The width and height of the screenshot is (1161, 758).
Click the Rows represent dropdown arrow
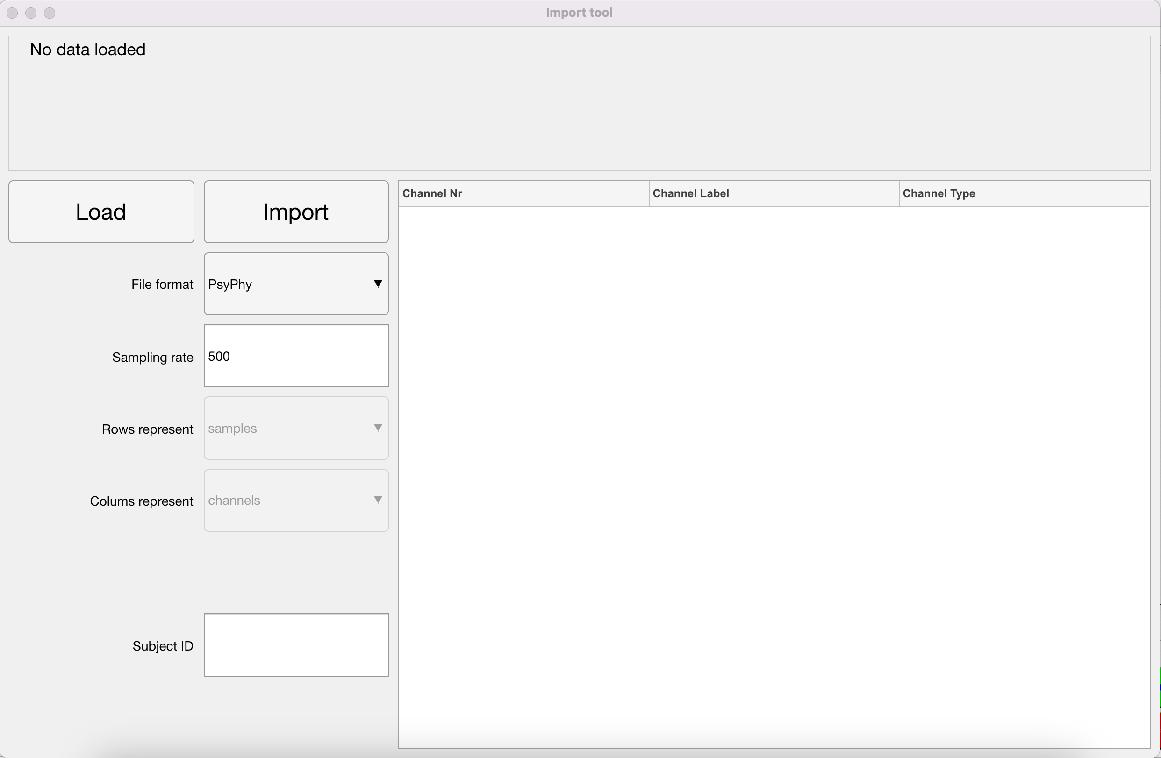(x=378, y=428)
